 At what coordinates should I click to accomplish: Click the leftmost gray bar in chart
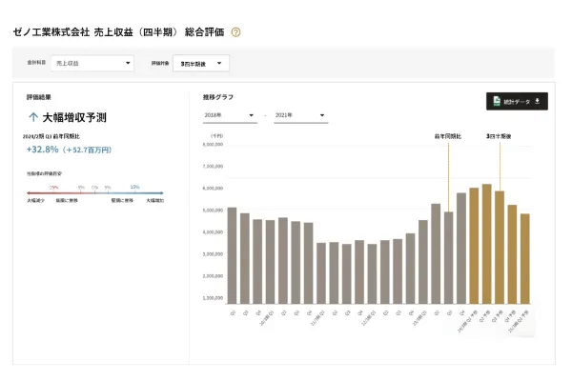click(x=232, y=255)
